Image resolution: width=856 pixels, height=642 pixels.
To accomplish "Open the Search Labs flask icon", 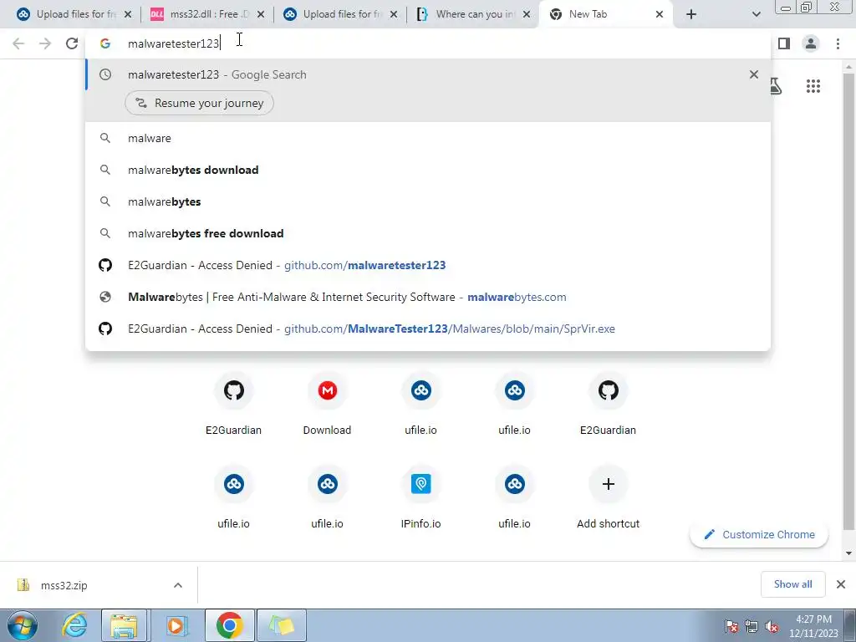I will point(776,86).
